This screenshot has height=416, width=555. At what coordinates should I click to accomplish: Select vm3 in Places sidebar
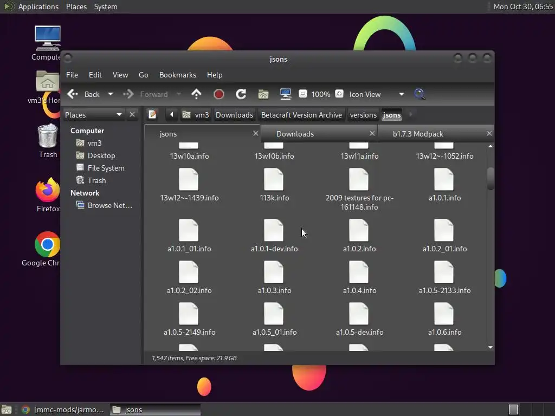pos(94,143)
